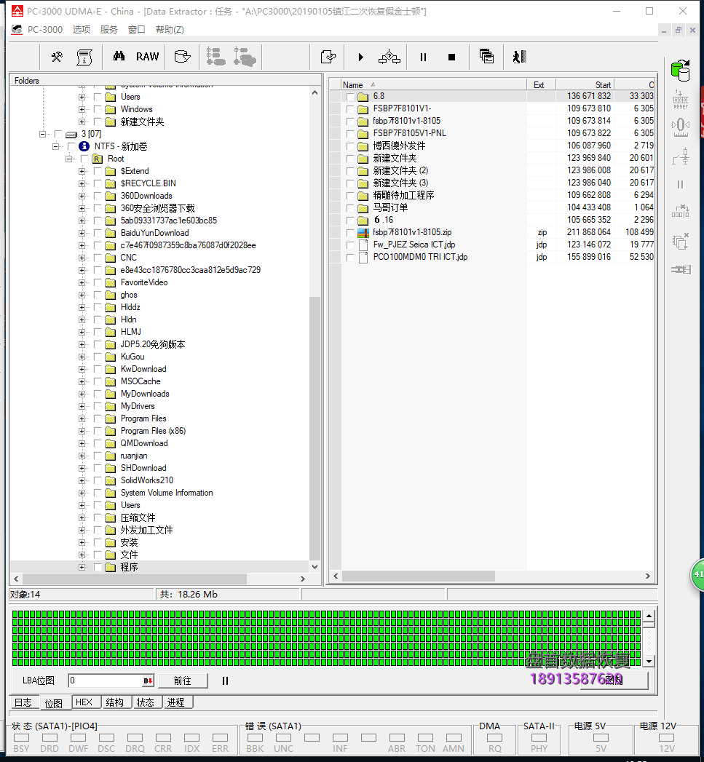Expand the Program Files (x86) node
The image size is (704, 762).
tap(82, 431)
